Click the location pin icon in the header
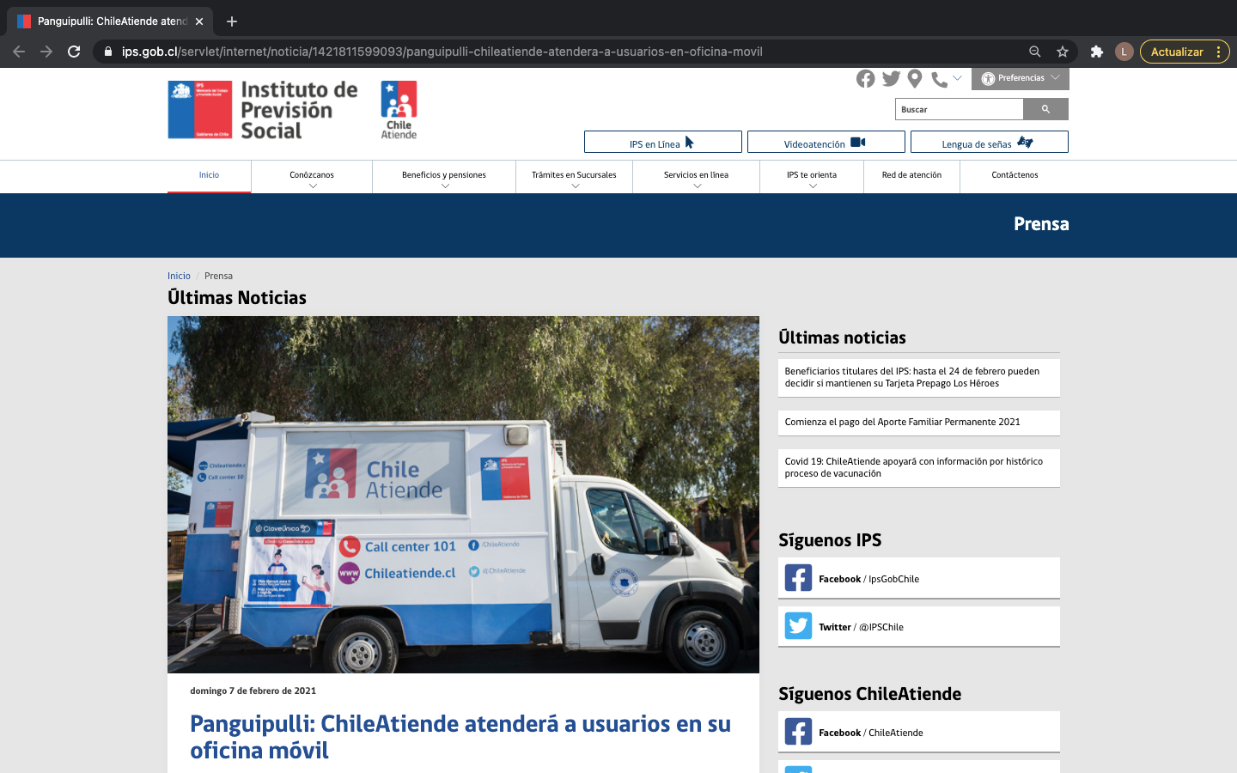Viewport: 1237px width, 773px height. coord(915,79)
